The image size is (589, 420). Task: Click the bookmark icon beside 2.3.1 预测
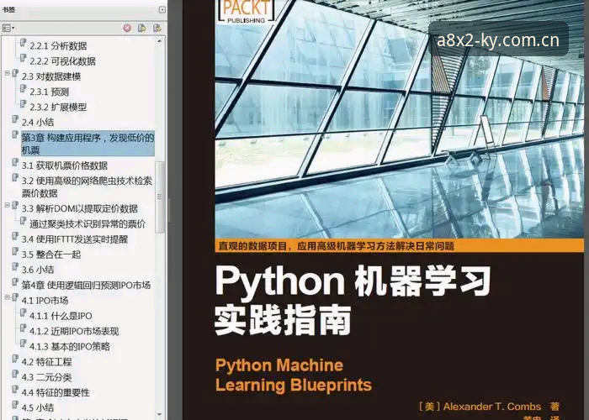click(x=23, y=88)
